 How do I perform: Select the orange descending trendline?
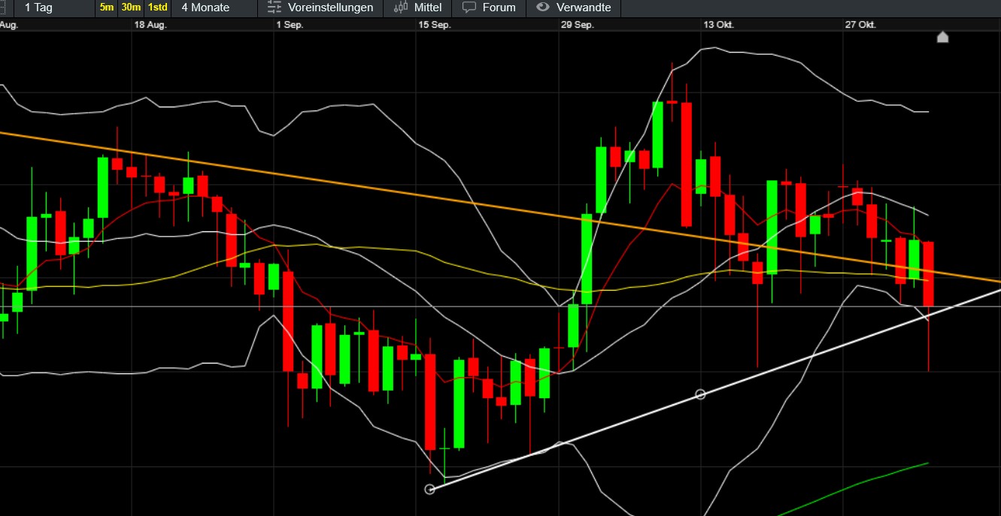pyautogui.click(x=376, y=187)
